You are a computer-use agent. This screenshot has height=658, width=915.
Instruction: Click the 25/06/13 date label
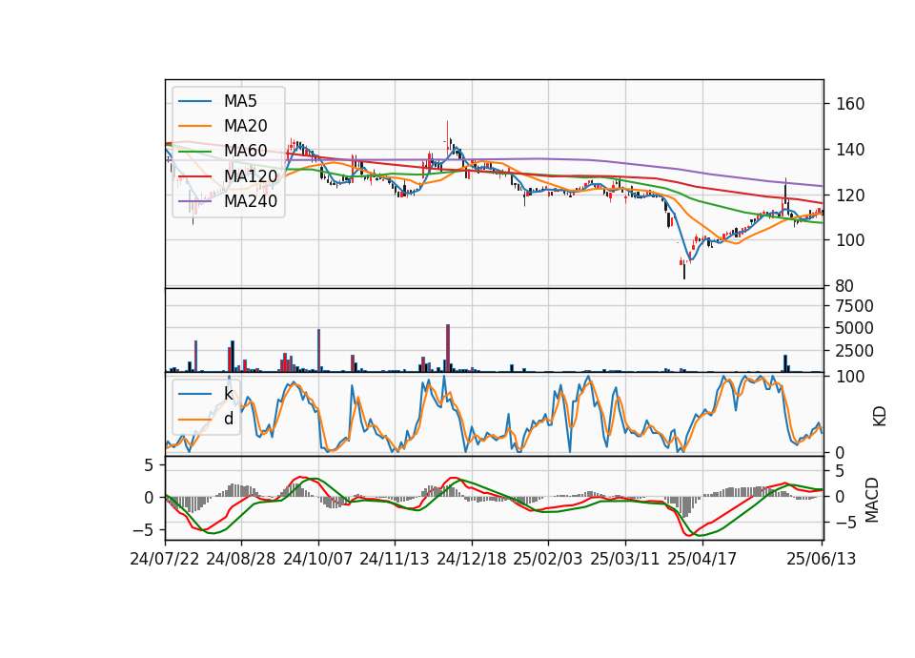pyautogui.click(x=821, y=559)
